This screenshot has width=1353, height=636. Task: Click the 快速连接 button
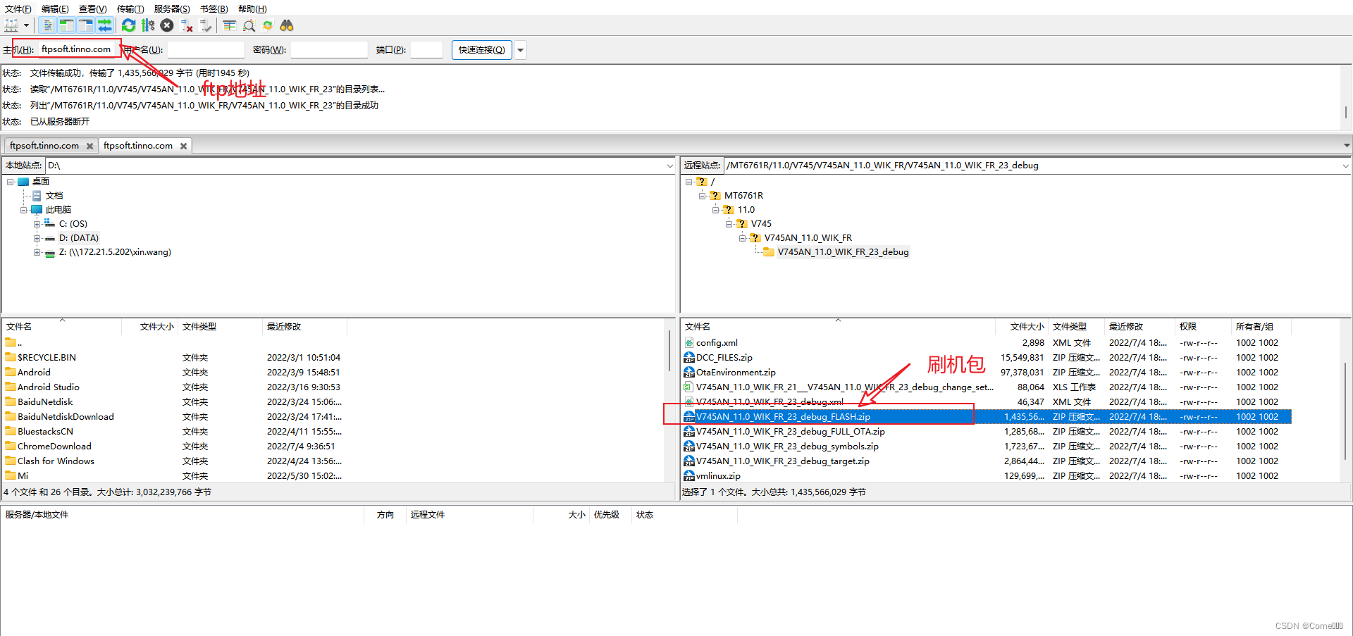[481, 49]
